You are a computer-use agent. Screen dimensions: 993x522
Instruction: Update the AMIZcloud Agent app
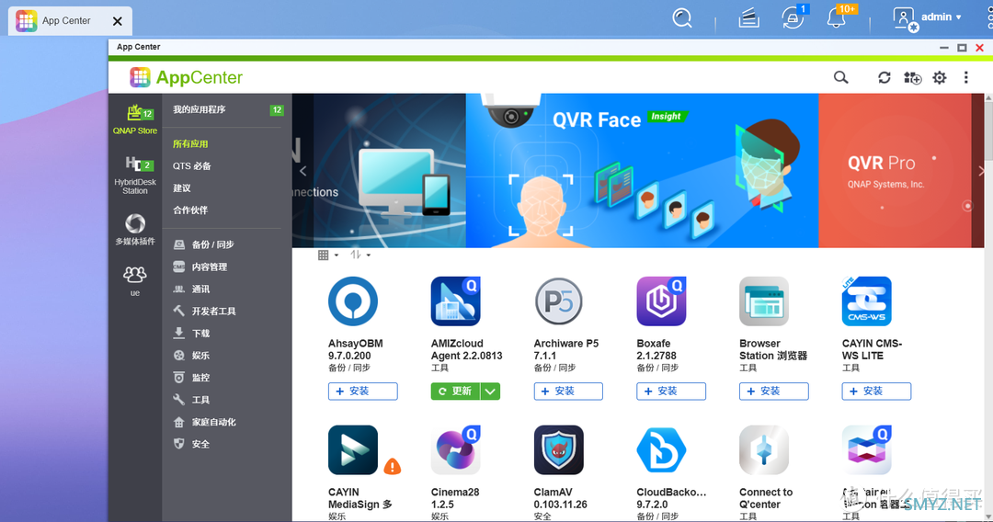(455, 391)
